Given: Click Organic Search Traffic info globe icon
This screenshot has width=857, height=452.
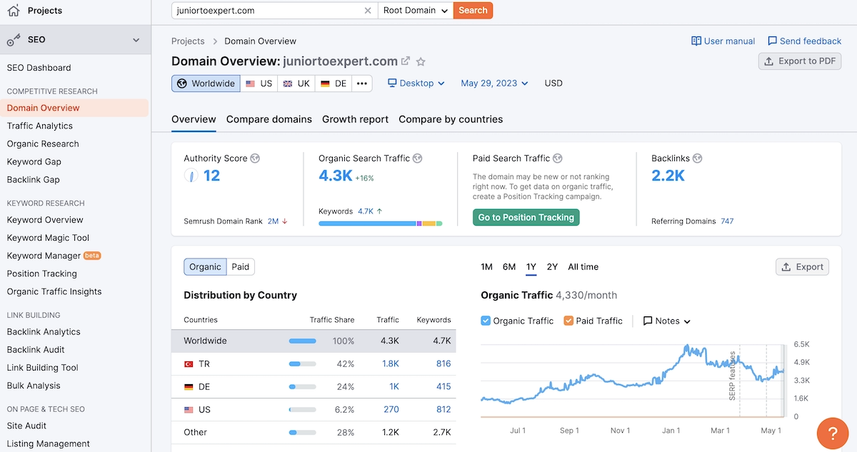Looking at the screenshot, I should (x=418, y=159).
